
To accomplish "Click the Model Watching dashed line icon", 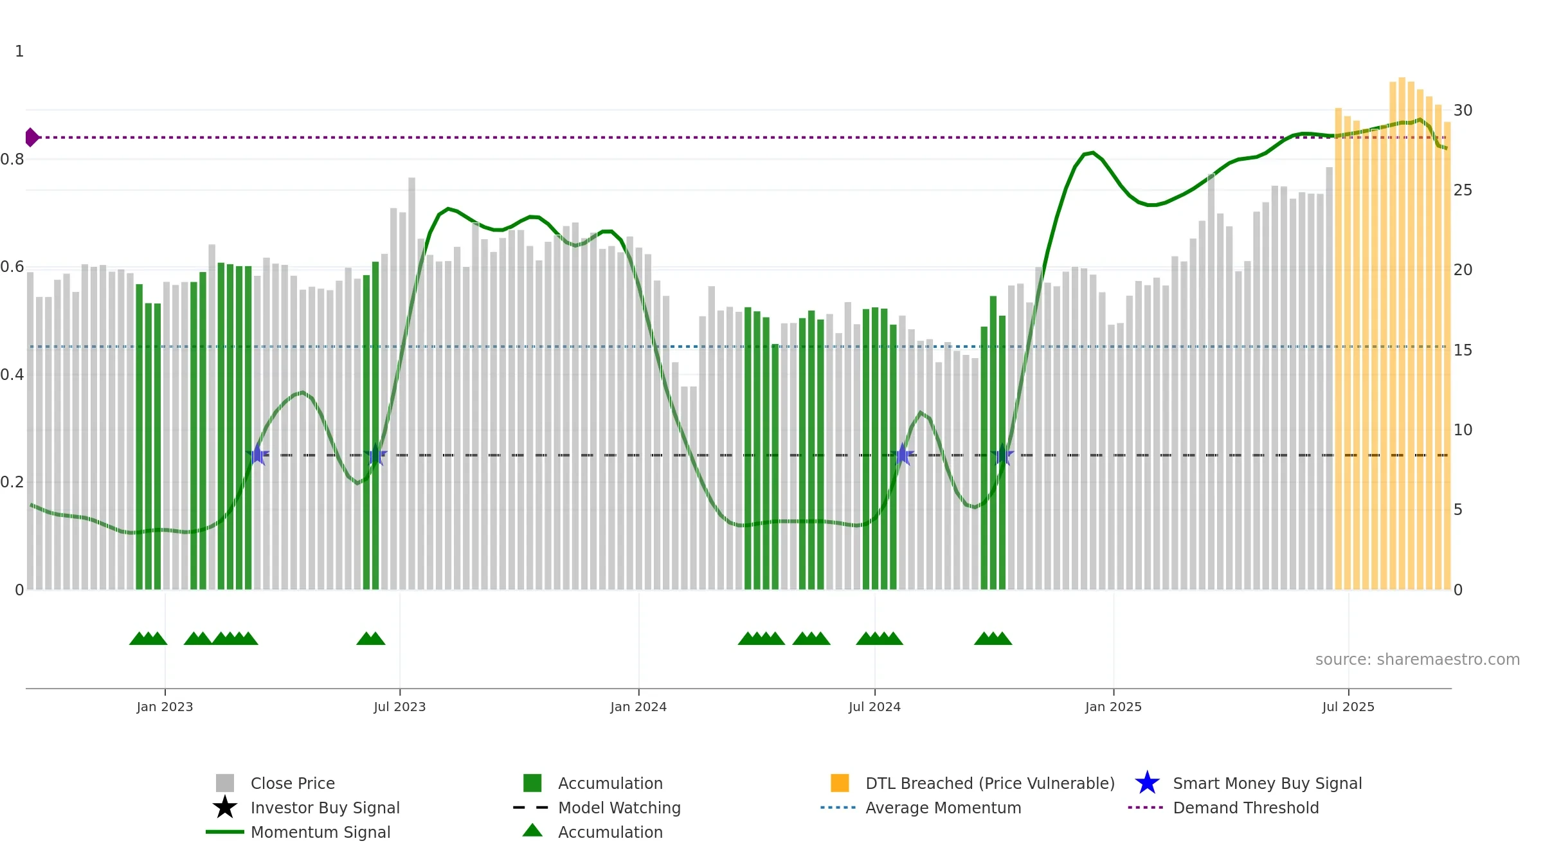I will click(531, 808).
